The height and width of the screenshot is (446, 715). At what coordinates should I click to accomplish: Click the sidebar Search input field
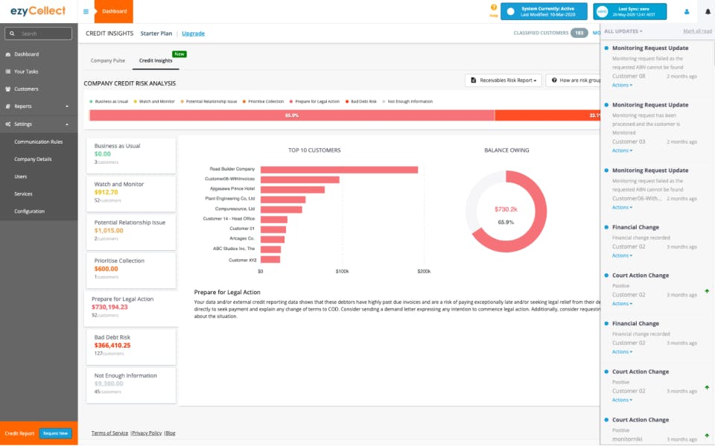tap(38, 34)
